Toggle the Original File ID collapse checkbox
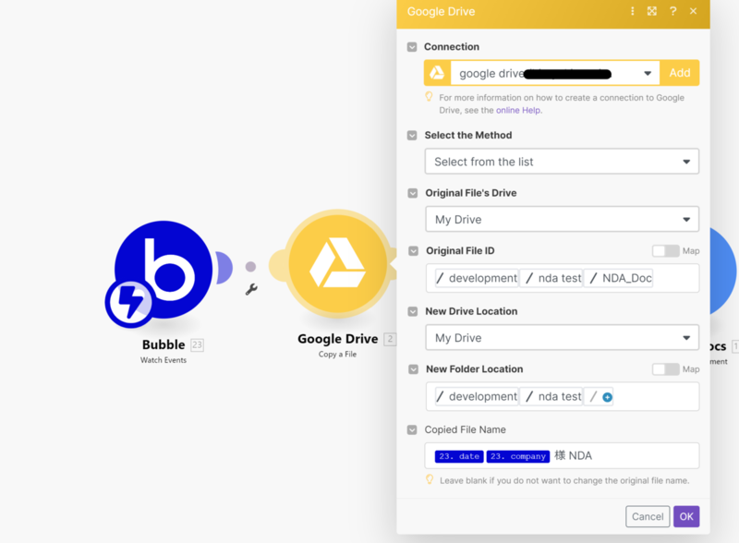 (413, 251)
